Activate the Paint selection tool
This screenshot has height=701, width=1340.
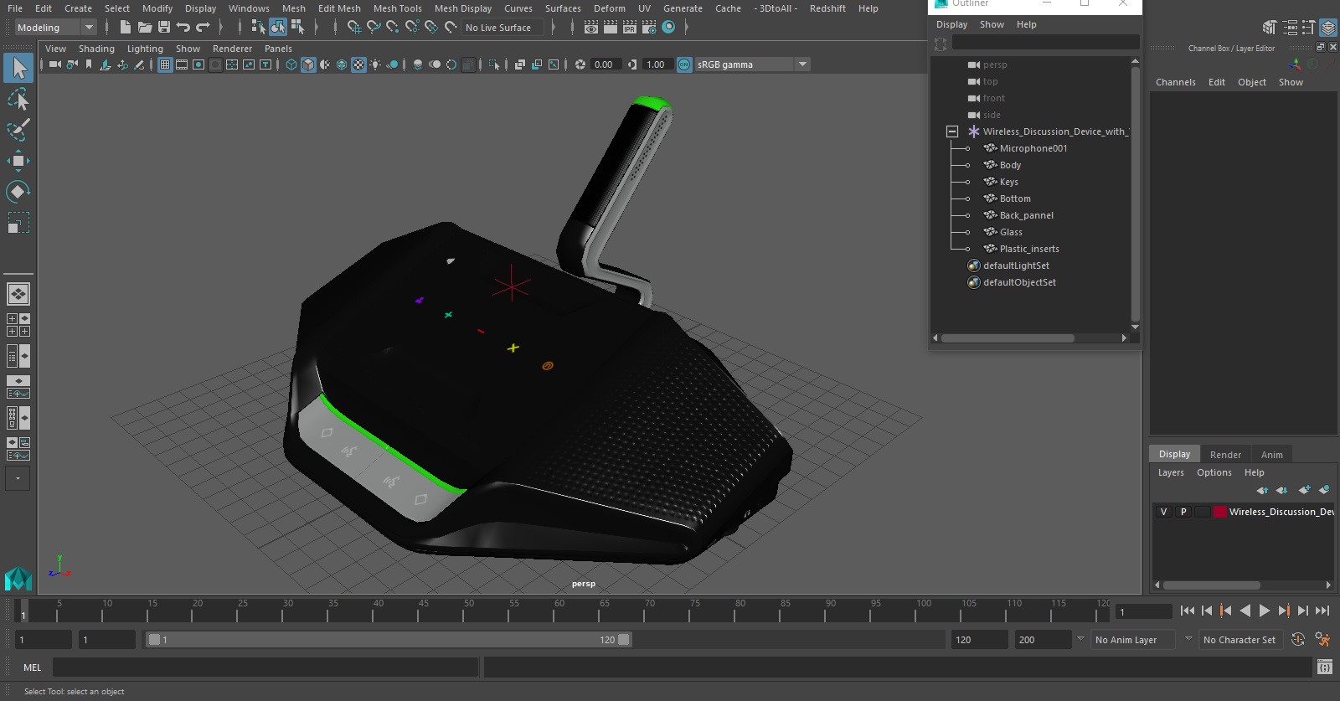pos(18,130)
